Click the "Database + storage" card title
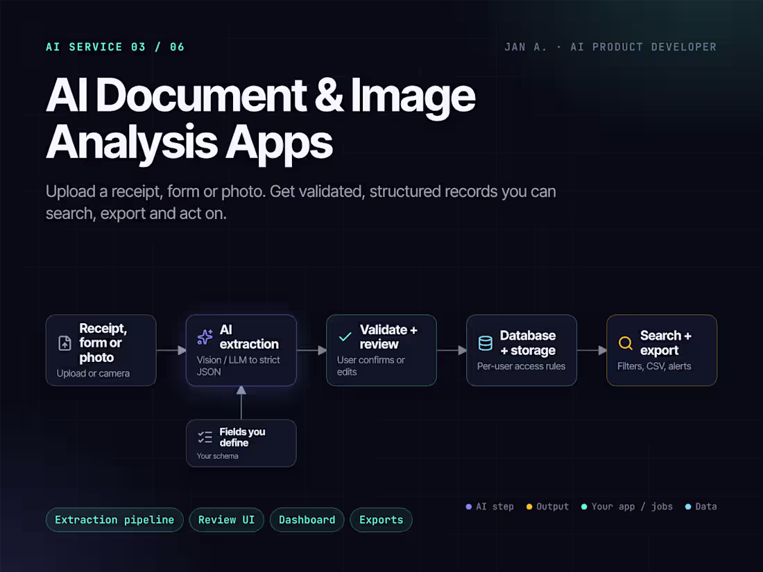 [528, 343]
